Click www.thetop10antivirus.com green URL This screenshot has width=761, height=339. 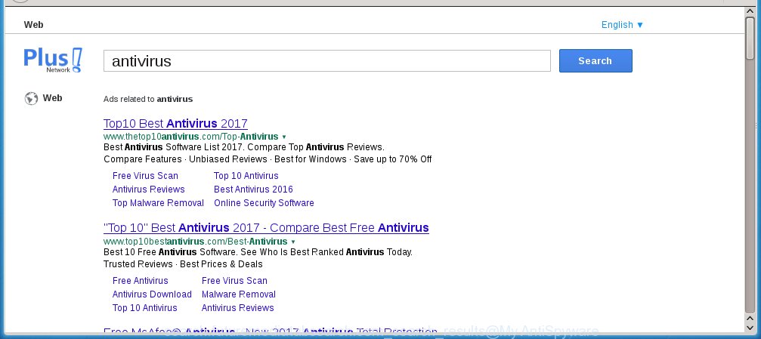[x=190, y=137]
